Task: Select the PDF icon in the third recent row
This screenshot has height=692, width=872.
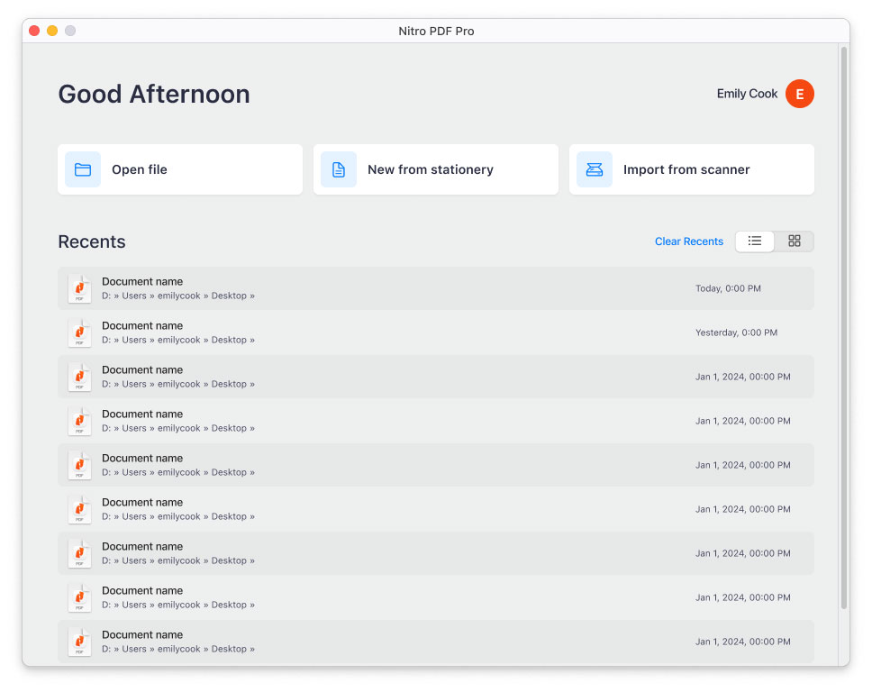Action: click(x=80, y=377)
